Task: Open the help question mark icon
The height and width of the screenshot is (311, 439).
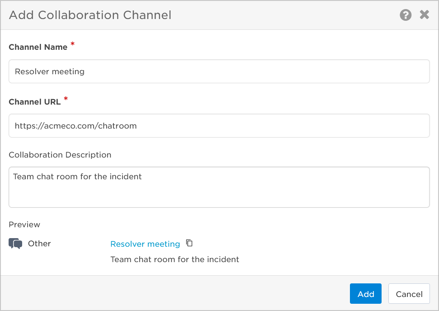Action: [406, 15]
